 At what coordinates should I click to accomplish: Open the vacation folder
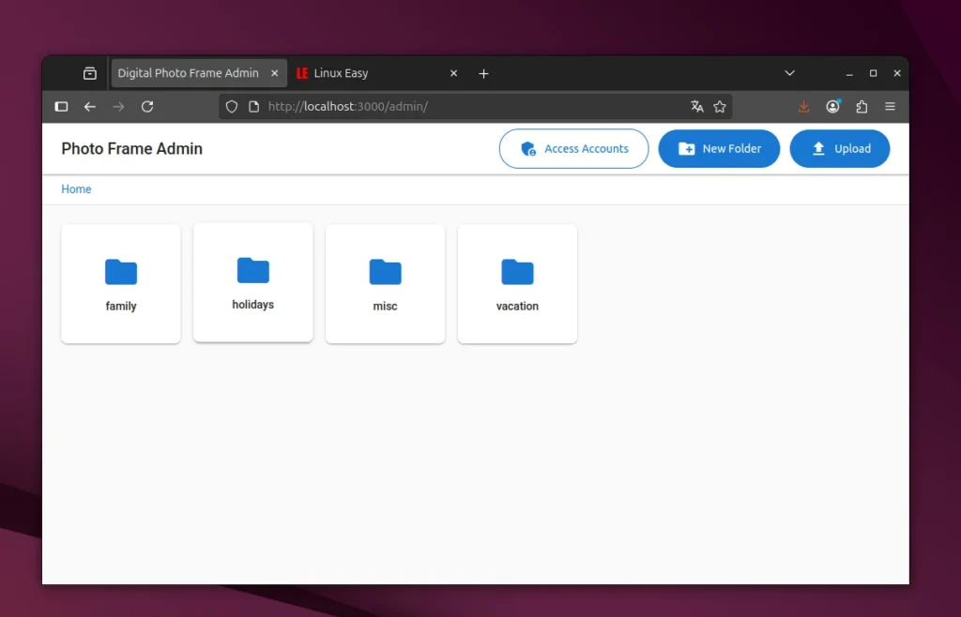click(517, 283)
